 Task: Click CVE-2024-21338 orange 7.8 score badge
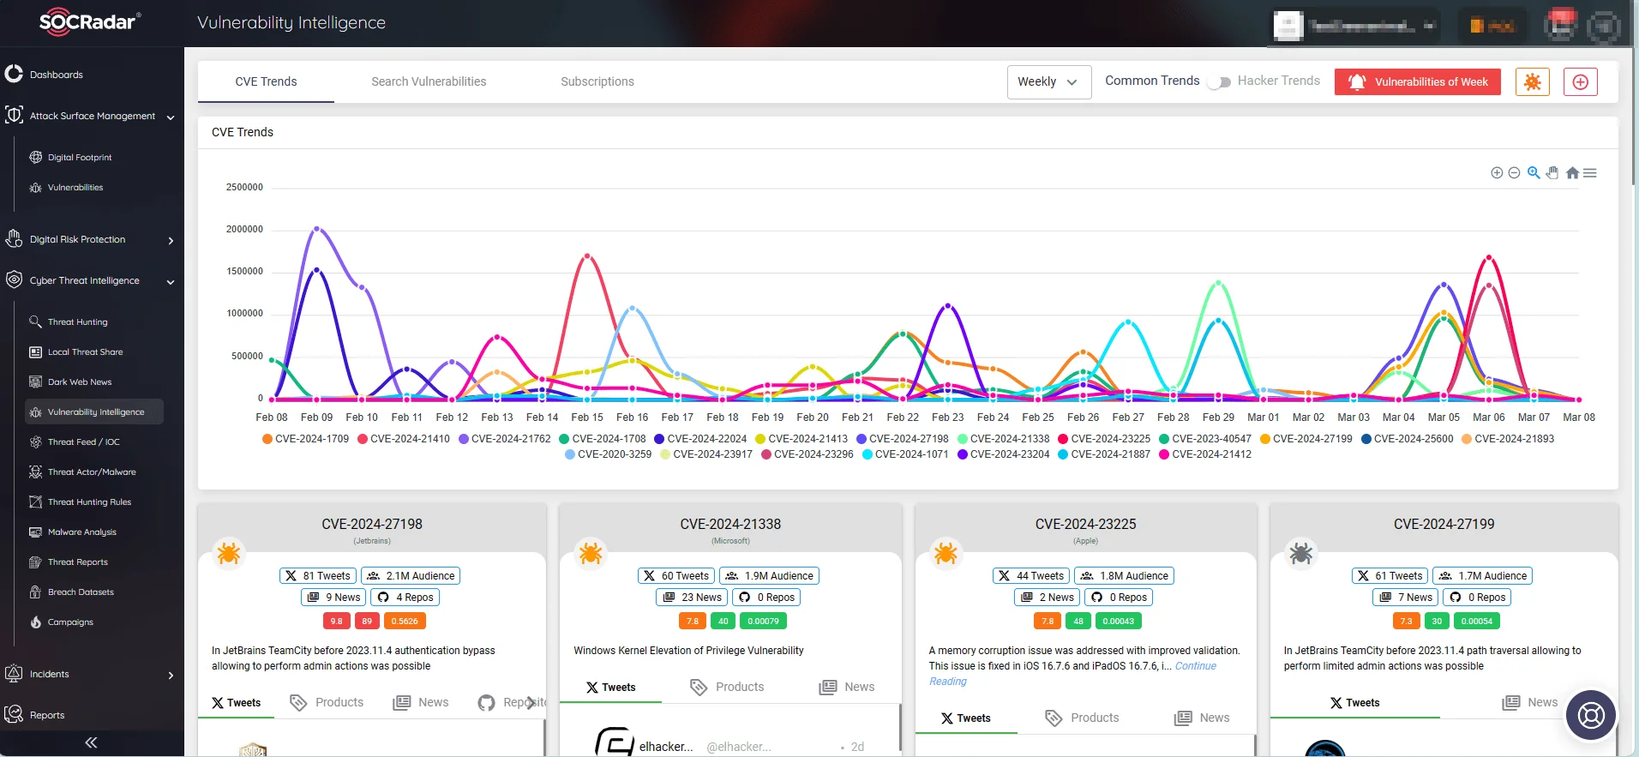693,622
